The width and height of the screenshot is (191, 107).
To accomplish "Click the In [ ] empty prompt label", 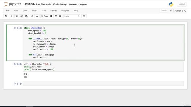I will (18, 84).
